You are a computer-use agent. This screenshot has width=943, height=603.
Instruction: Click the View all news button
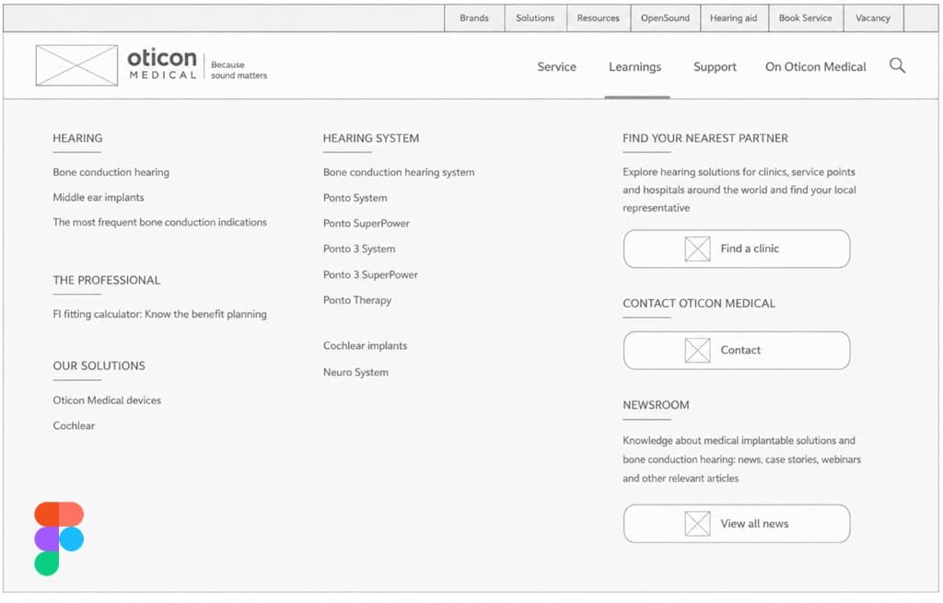[737, 524]
